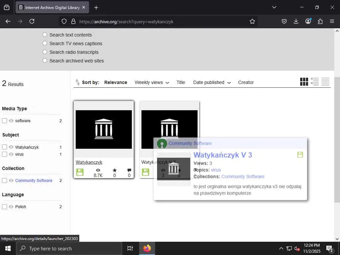The width and height of the screenshot is (340, 255).
Task: Click the favorites star on Watykanczyk card
Action: [x=115, y=170]
